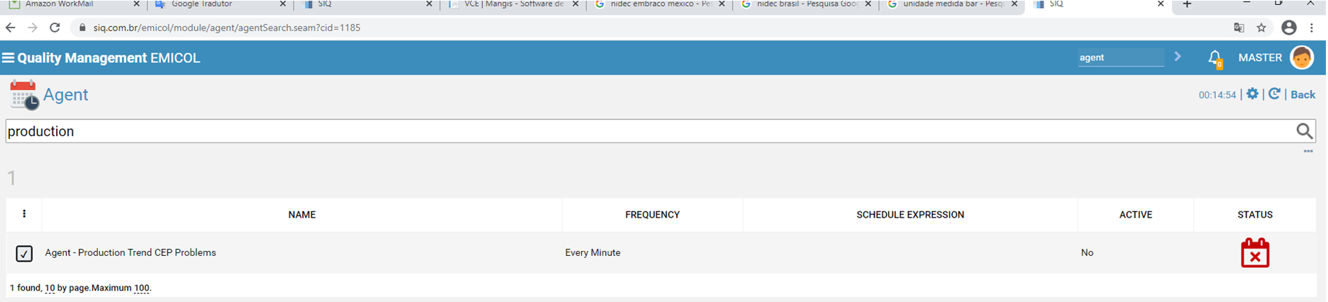Open more options ellipsis below search
The width and height of the screenshot is (1328, 302).
(1308, 151)
